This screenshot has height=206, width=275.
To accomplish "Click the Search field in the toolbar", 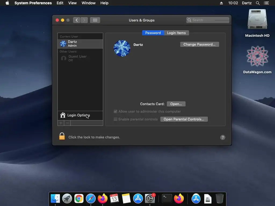I will click(x=208, y=20).
